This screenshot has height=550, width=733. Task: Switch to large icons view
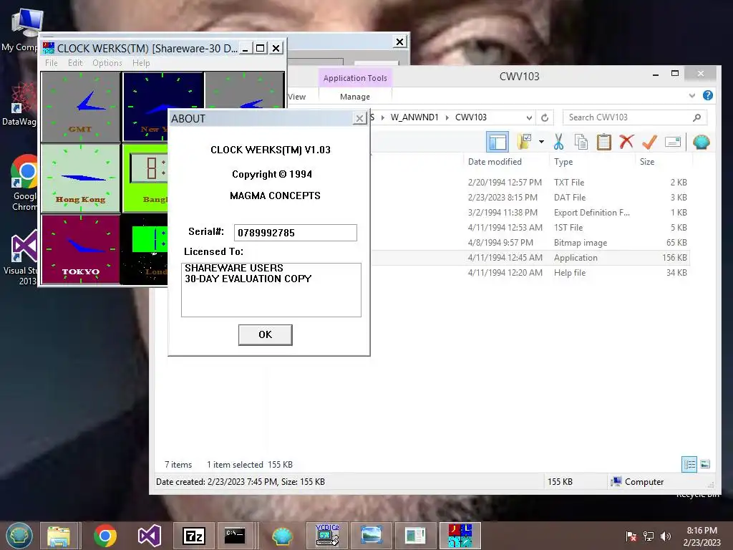tap(705, 464)
